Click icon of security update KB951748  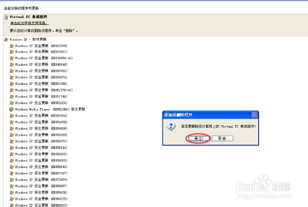[x=12, y=97]
